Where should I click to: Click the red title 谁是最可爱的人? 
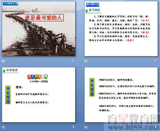click(43, 18)
